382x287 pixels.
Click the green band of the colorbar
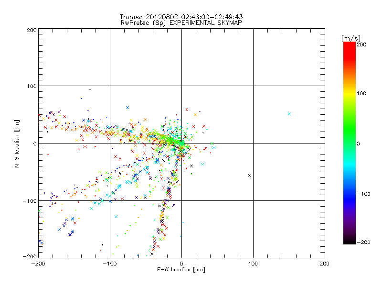[350, 129]
